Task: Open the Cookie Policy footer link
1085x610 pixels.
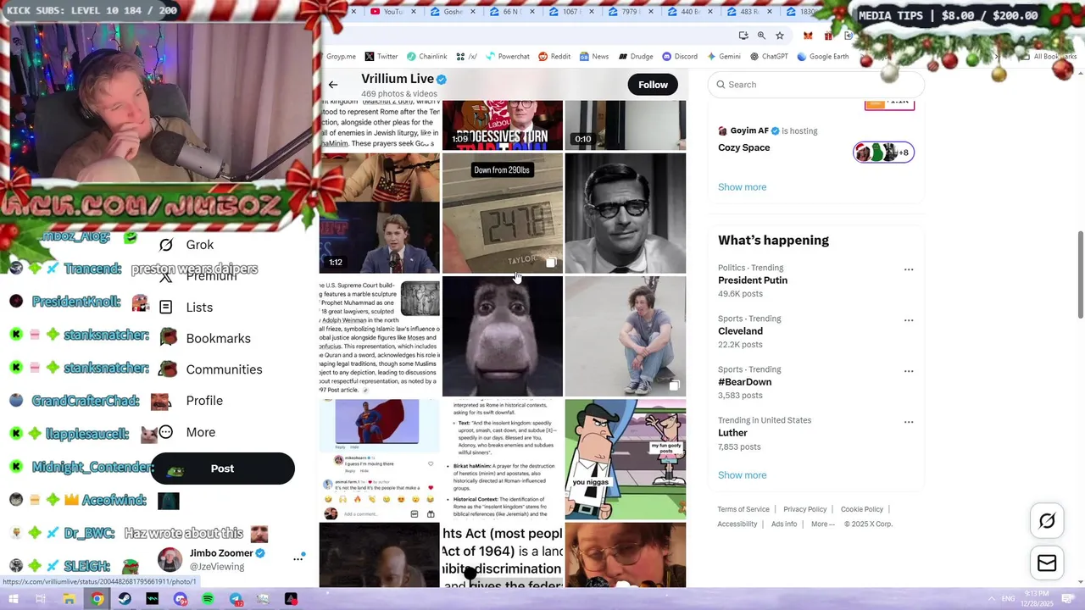Action: 862,509
